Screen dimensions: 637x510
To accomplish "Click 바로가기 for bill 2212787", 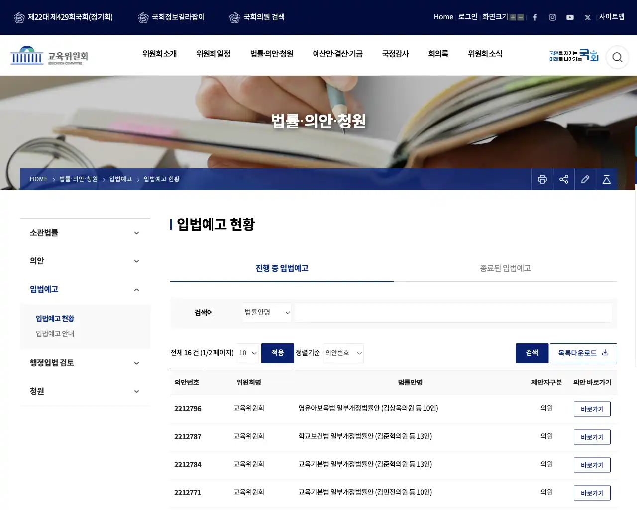I will [x=592, y=437].
